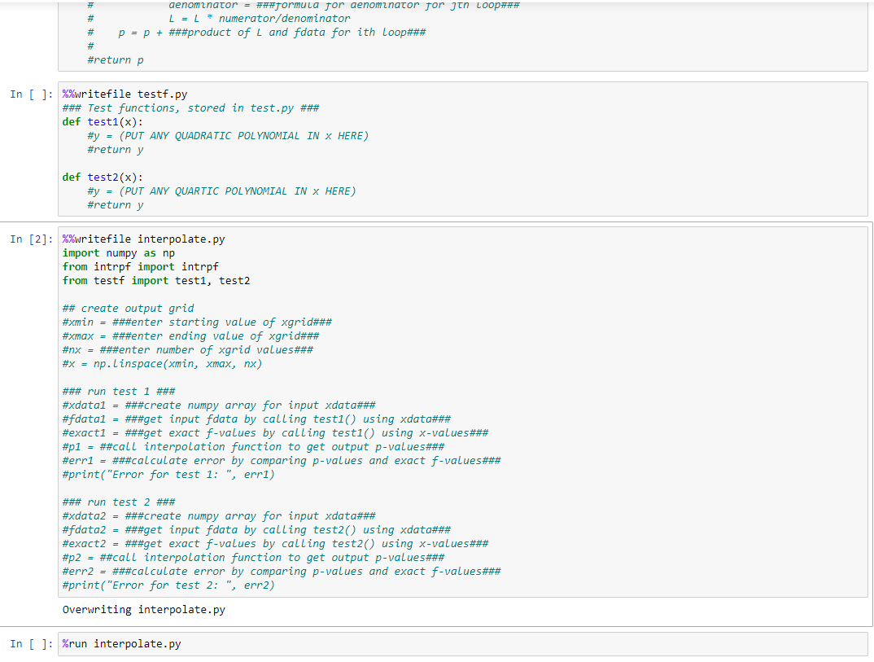This screenshot has height=662, width=874.
Task: Click the 'from intrpf import intrpf' line
Action: click(x=141, y=267)
